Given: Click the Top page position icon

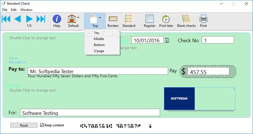Looking at the screenshot, I should [94, 19].
